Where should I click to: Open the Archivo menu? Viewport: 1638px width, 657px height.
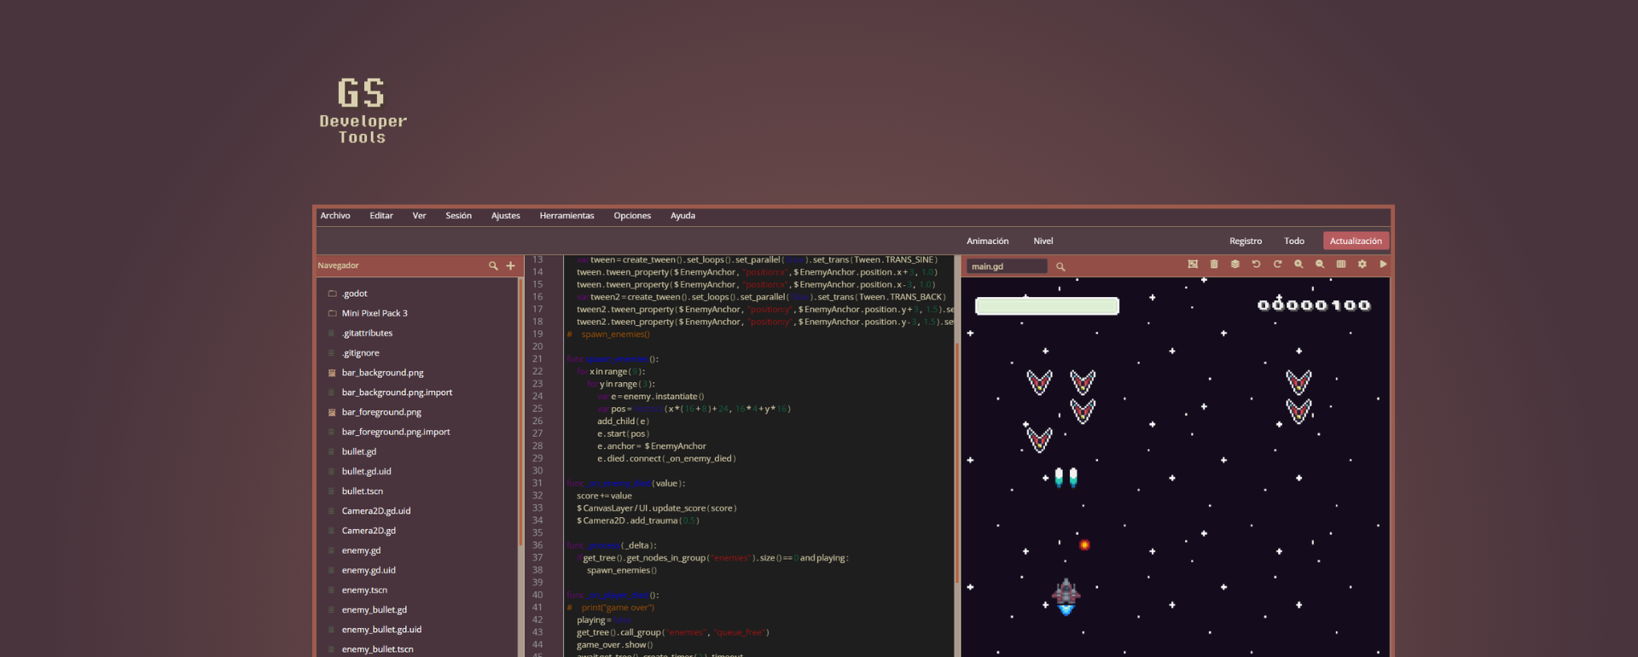[x=335, y=216]
